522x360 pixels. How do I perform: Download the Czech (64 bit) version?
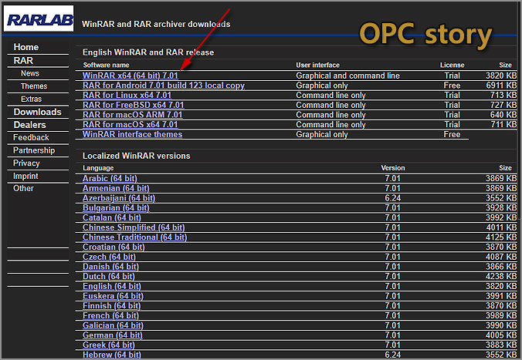109,257
